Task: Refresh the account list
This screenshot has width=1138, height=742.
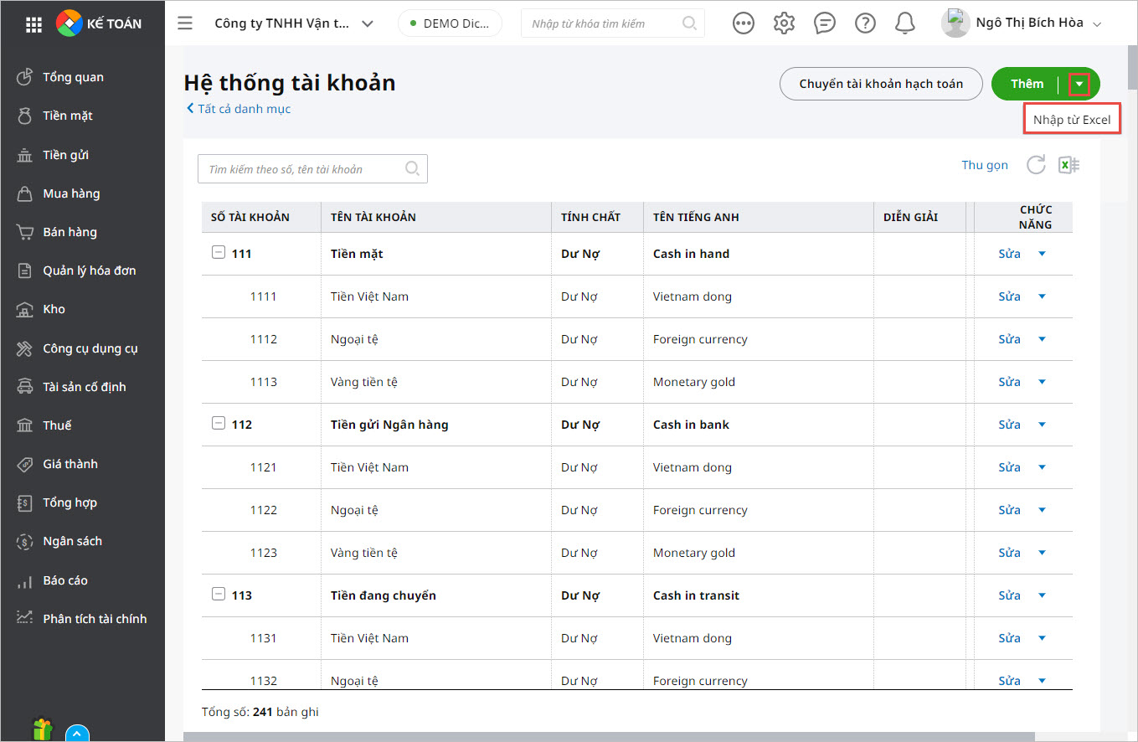Action: click(1036, 165)
